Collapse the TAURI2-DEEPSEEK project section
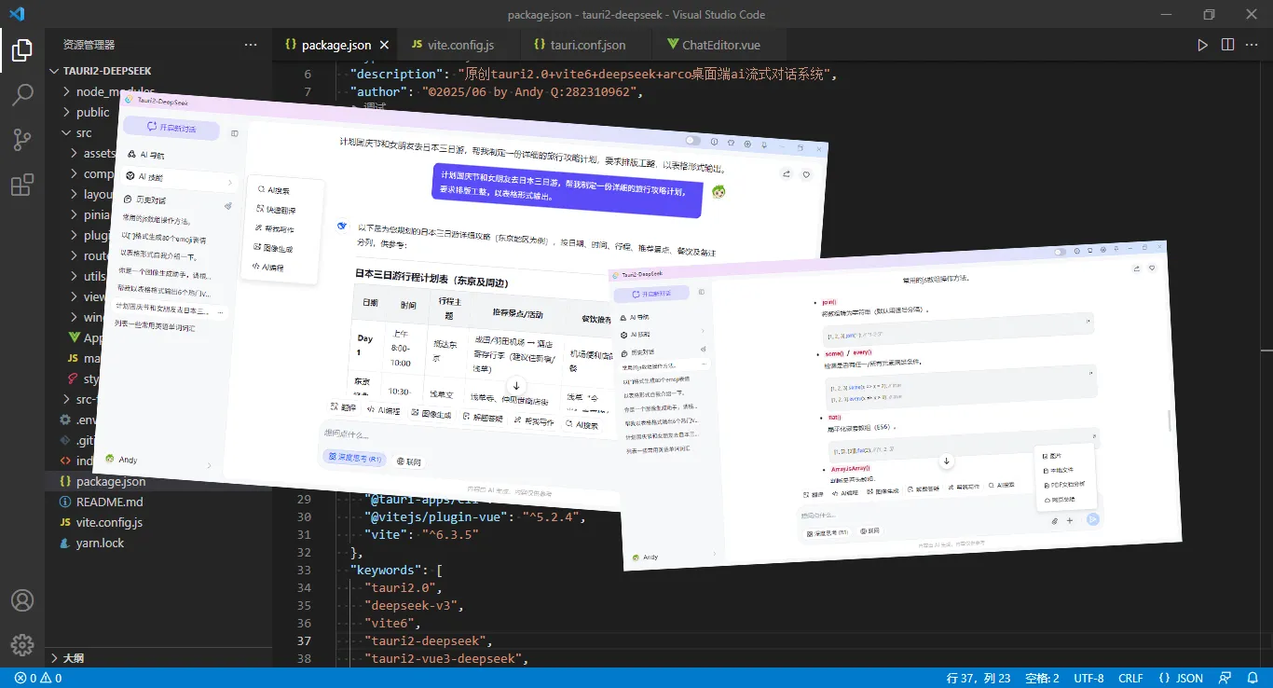 pyautogui.click(x=54, y=71)
